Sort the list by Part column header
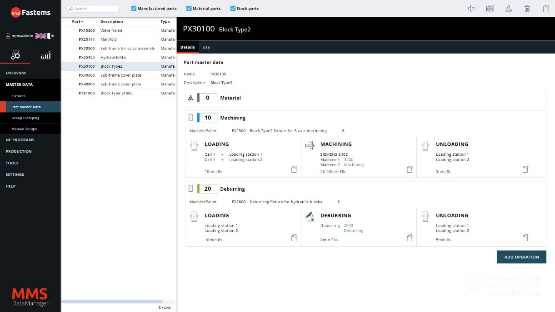The width and height of the screenshot is (555, 312). coord(77,22)
